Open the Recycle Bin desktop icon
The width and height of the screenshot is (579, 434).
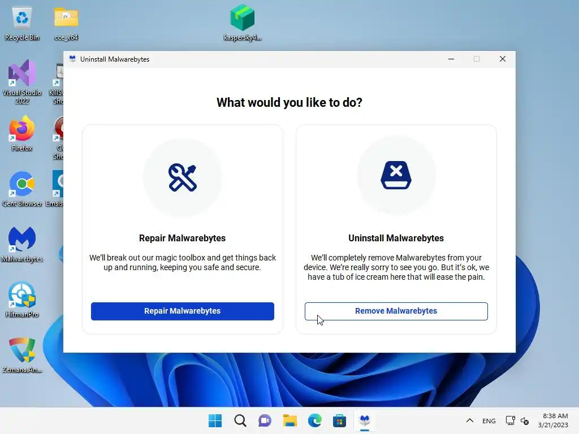click(22, 24)
